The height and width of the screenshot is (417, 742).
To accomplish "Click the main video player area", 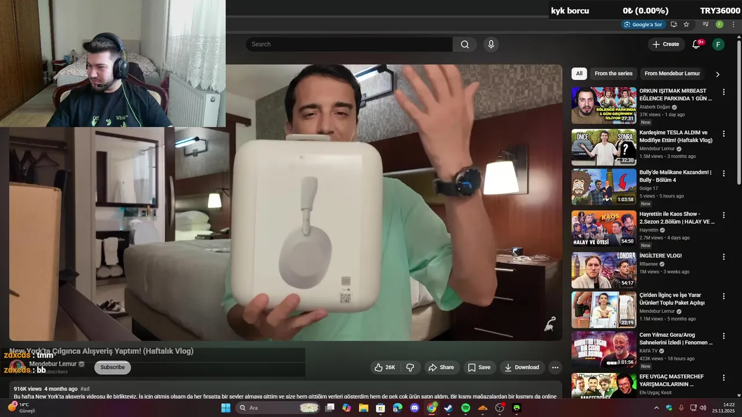I will click(x=285, y=202).
